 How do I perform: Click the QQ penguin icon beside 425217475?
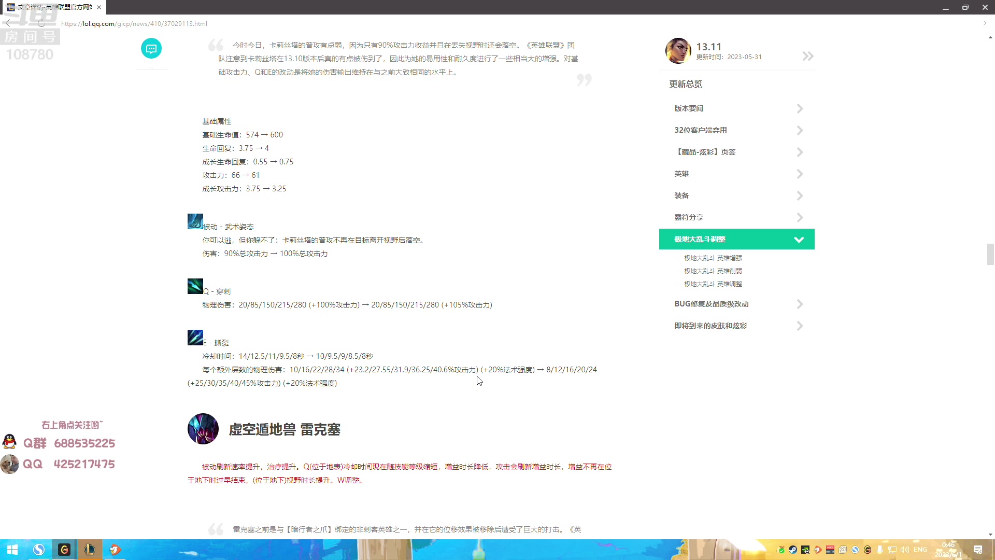(x=9, y=464)
